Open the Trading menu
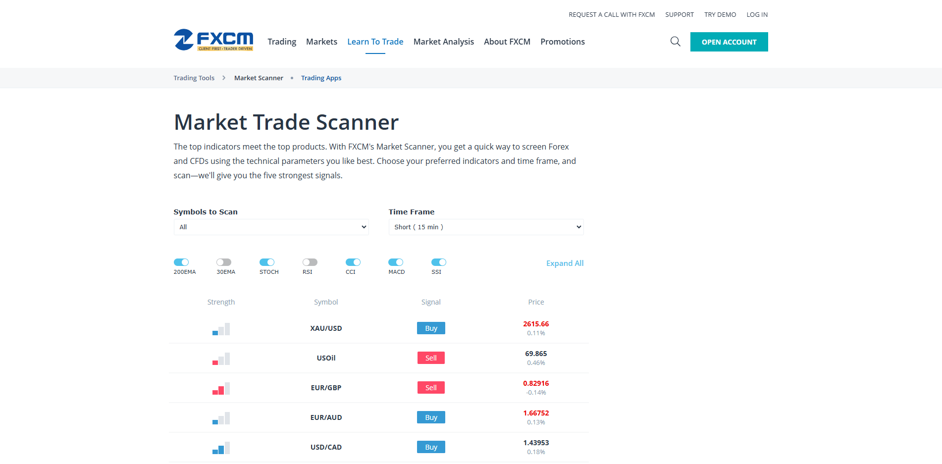 [282, 42]
